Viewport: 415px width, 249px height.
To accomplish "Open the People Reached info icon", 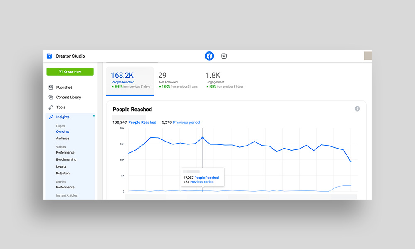I will [357, 109].
